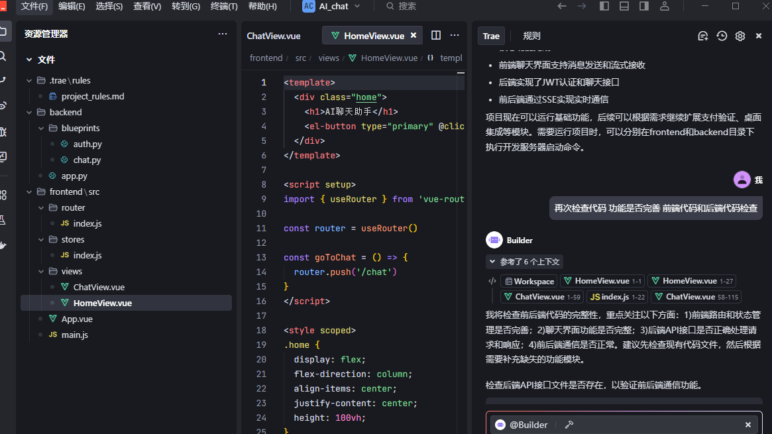
Task: Open the 文件(F) menu
Action: click(x=34, y=7)
